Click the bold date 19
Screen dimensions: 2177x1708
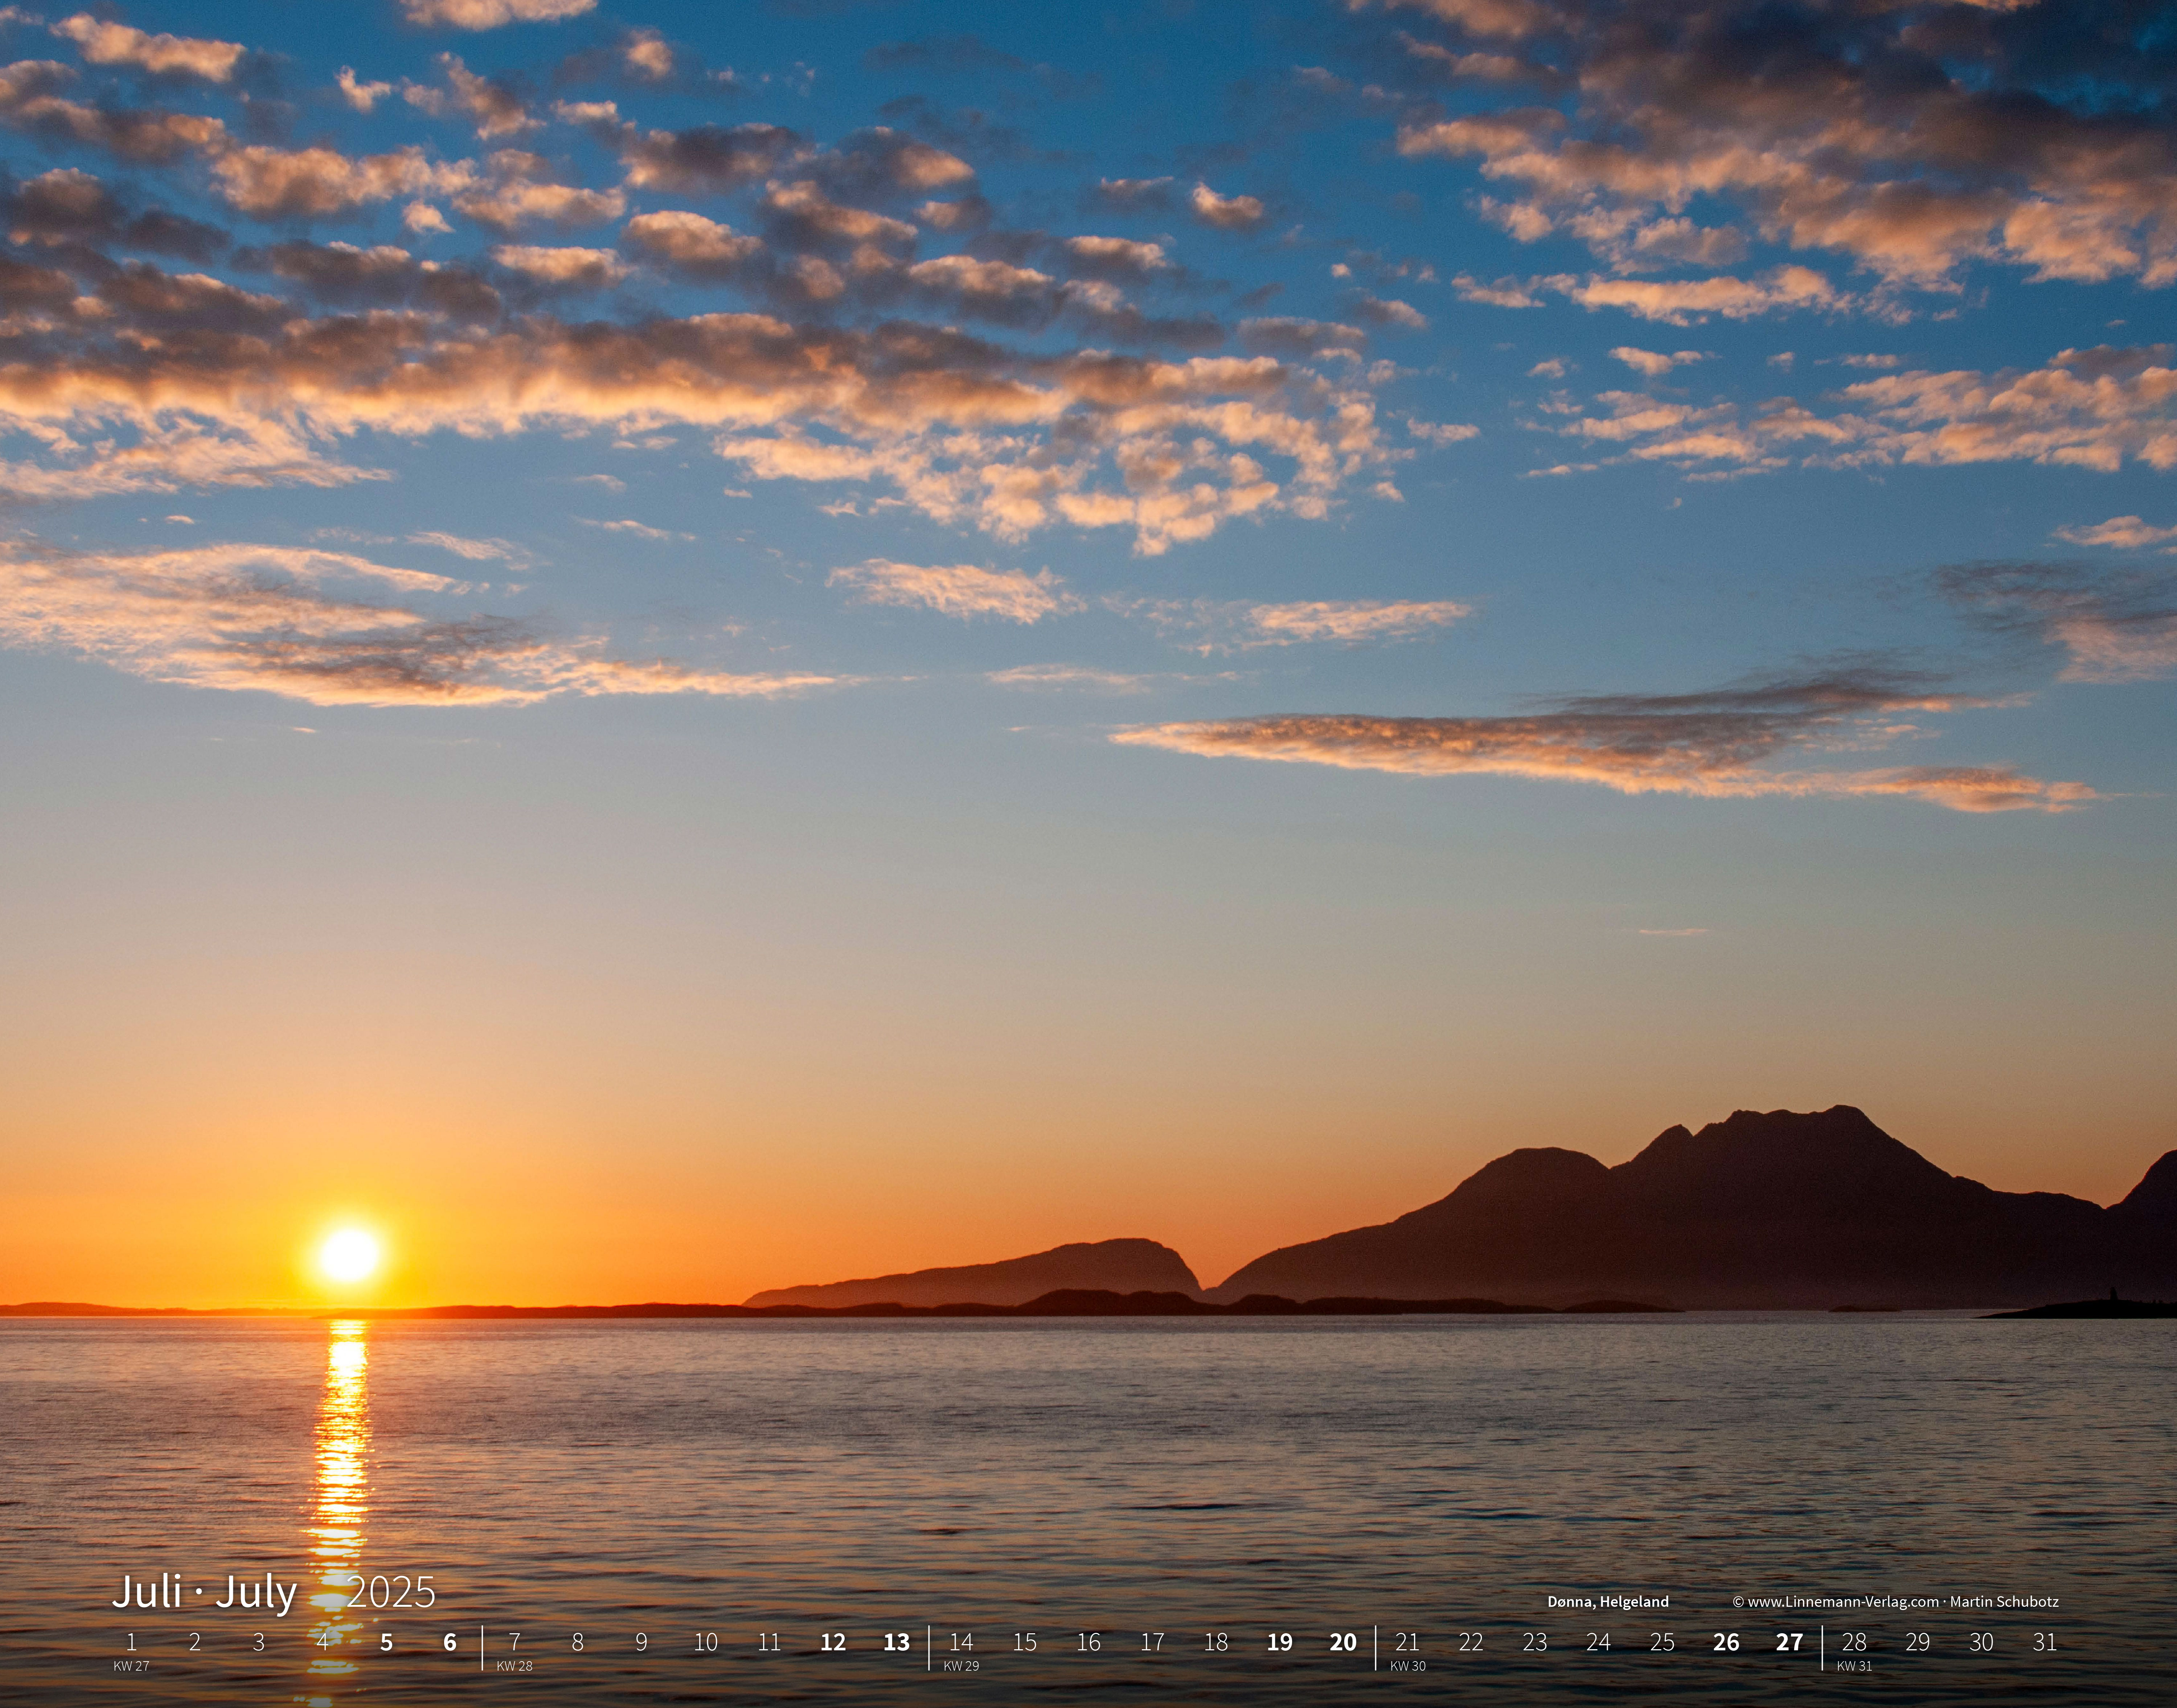tap(1280, 1642)
